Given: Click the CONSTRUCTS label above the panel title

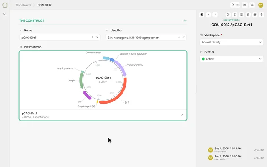Looking at the screenshot, I should click(232, 20).
